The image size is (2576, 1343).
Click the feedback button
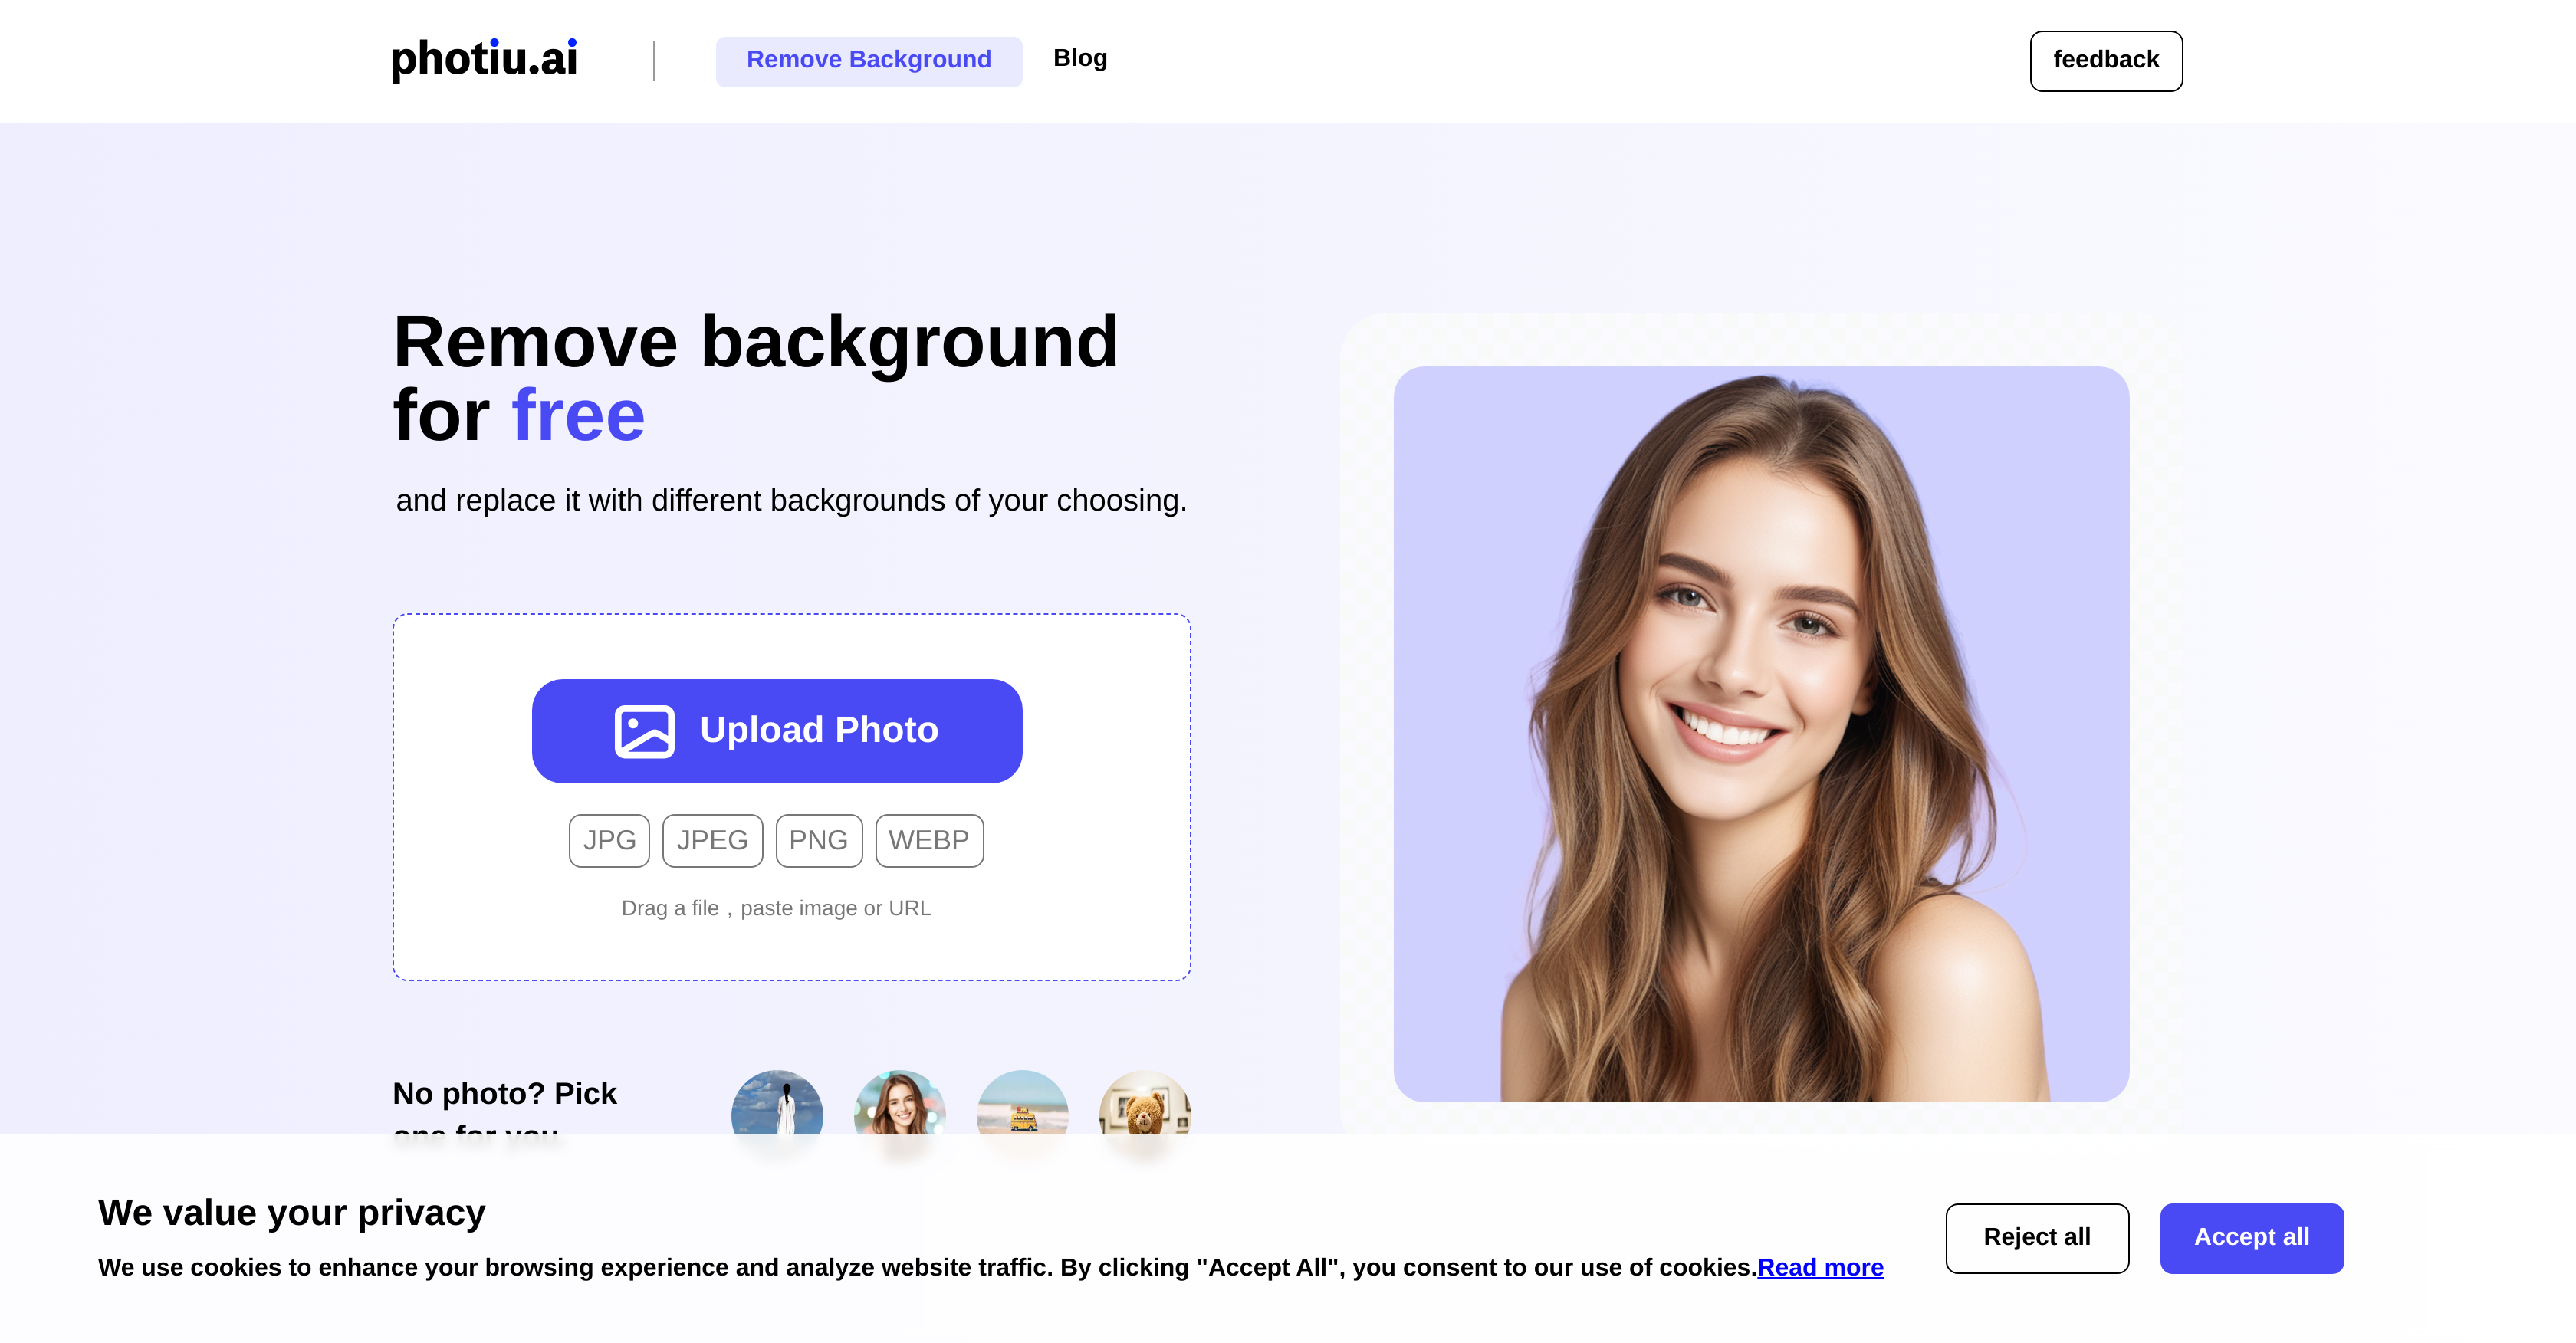pyautogui.click(x=2105, y=61)
